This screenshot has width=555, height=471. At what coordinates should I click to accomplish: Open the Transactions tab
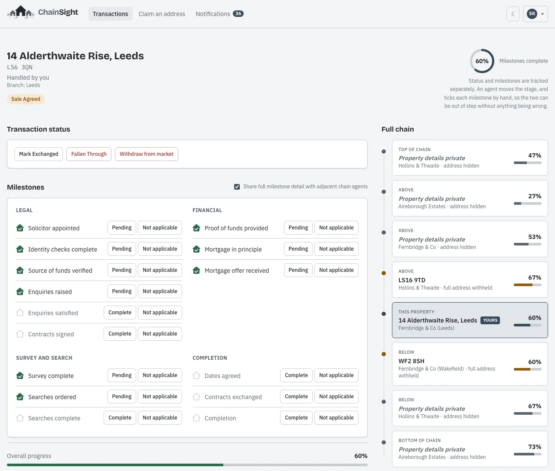point(111,14)
